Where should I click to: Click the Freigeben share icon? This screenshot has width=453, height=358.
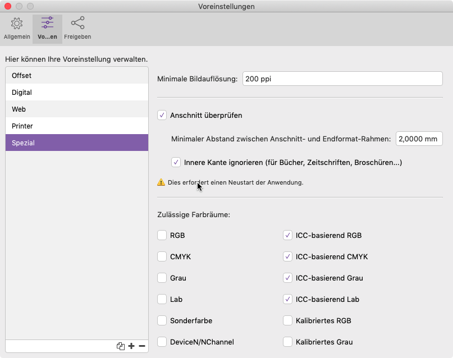click(x=76, y=27)
